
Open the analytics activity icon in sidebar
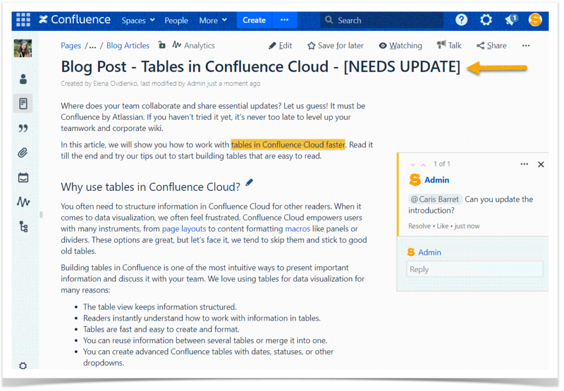23,202
